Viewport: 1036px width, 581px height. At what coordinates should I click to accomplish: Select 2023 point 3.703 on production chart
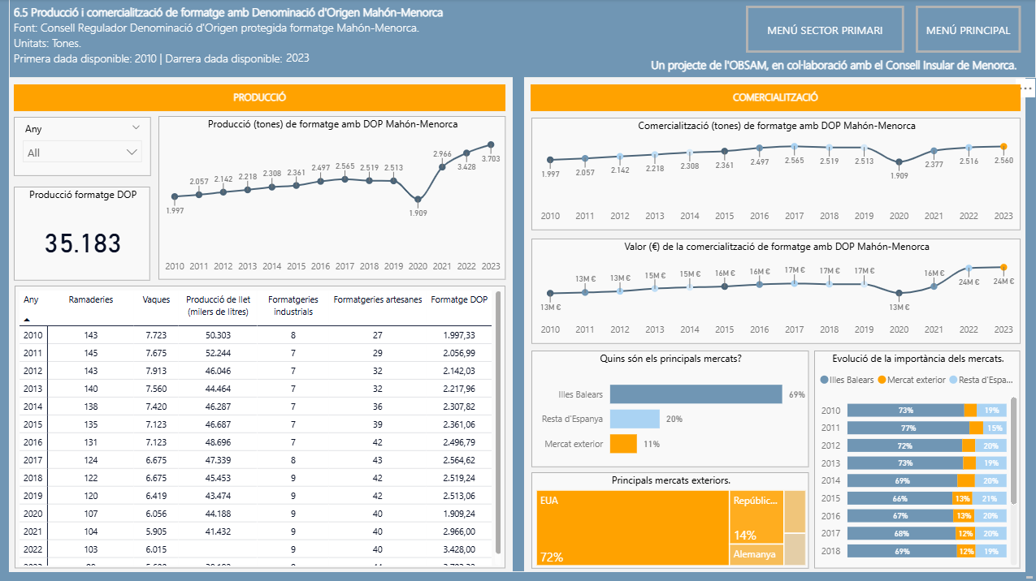[x=491, y=145]
